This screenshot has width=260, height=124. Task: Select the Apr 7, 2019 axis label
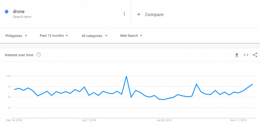89,120
